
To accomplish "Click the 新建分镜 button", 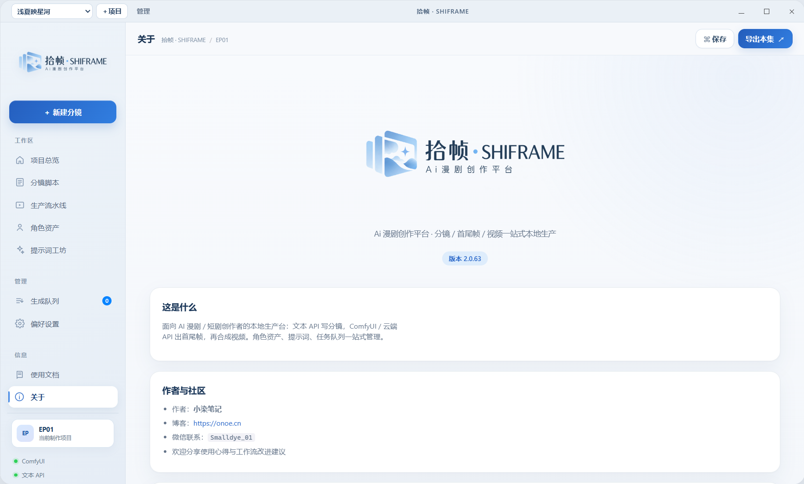I will (63, 112).
